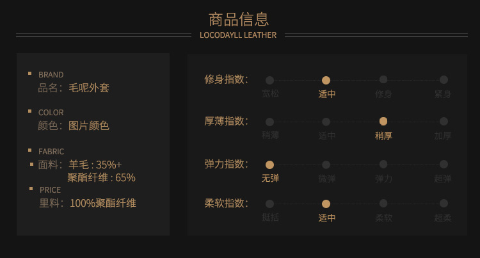The height and width of the screenshot is (258, 480).
Task: Select 稍厚 dot on 厚薄指数 scale
Action: 383,121
